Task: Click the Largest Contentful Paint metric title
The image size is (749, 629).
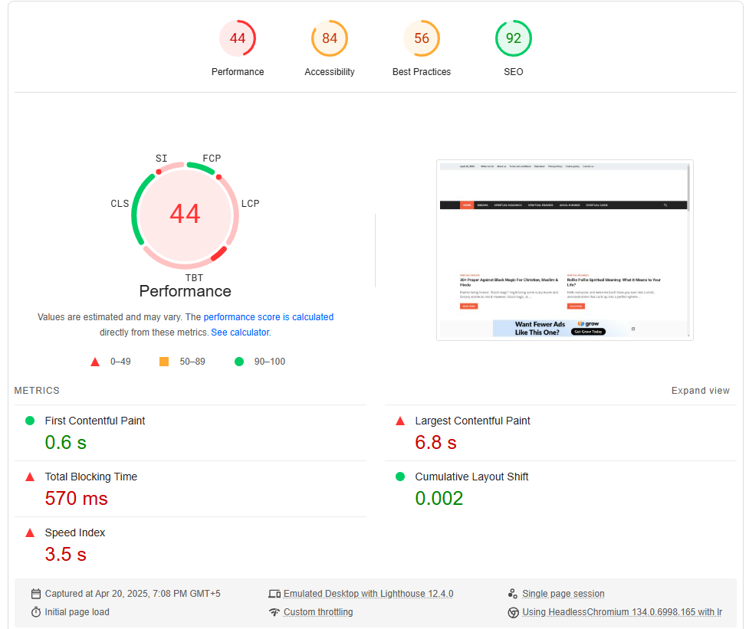Action: pos(472,421)
